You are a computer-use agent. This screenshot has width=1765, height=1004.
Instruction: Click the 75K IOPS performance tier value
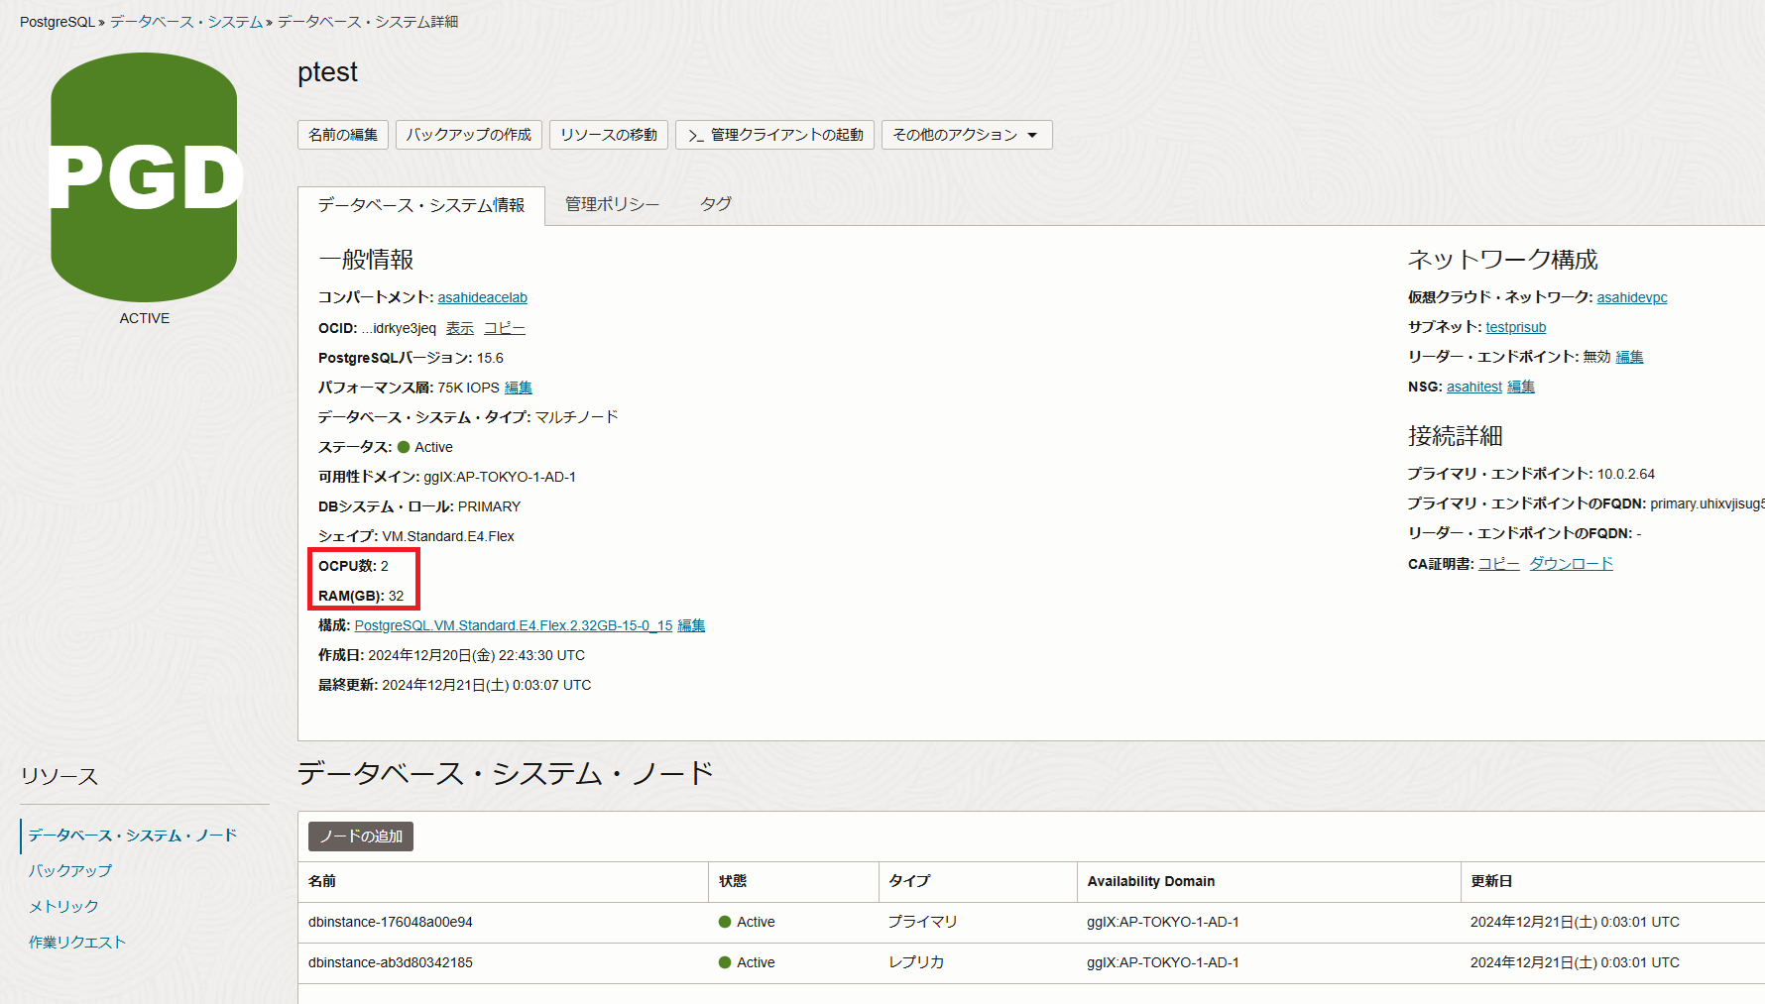coord(469,388)
